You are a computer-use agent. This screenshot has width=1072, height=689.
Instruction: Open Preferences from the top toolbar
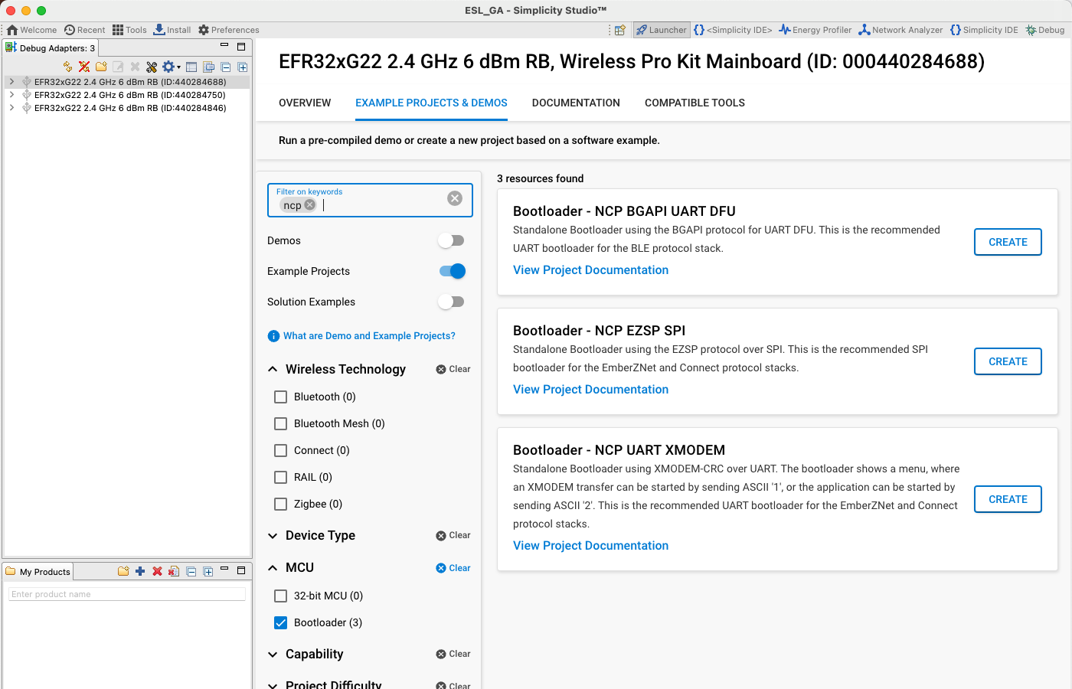(x=228, y=30)
